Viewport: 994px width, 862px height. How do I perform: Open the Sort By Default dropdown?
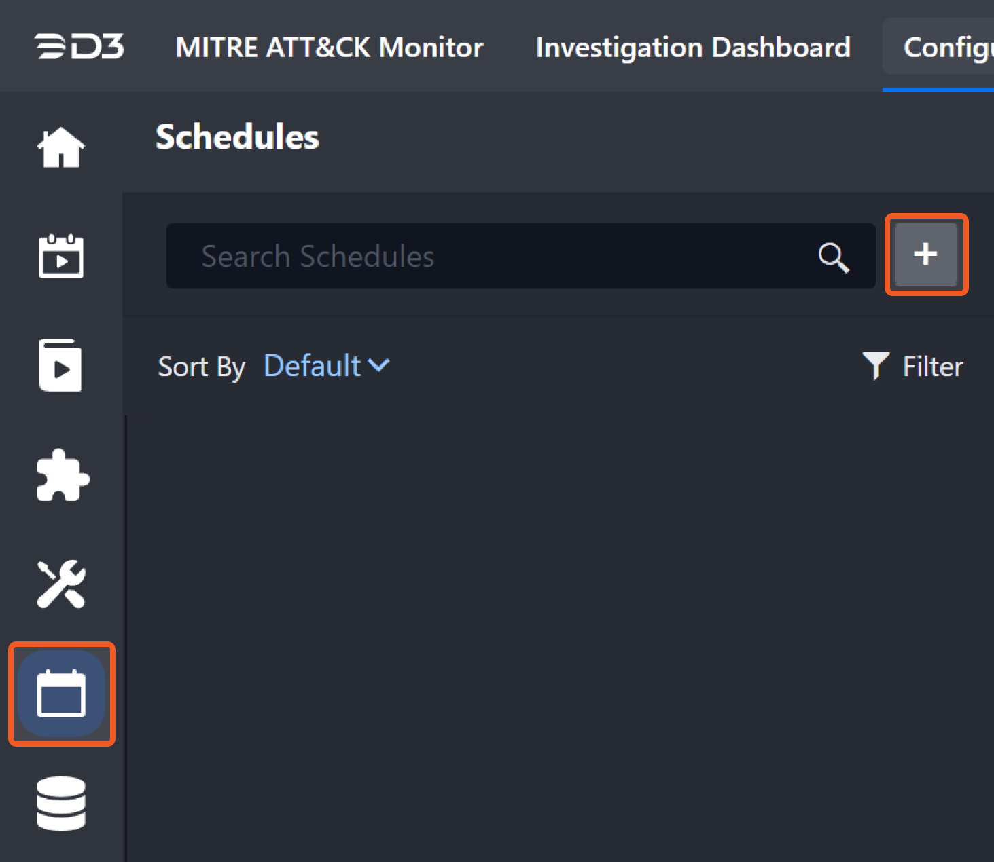pyautogui.click(x=325, y=366)
